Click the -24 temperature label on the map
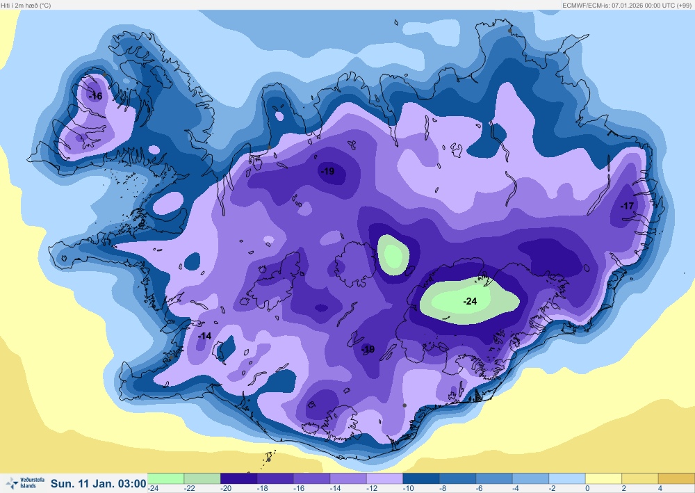The width and height of the screenshot is (695, 493). point(470,301)
